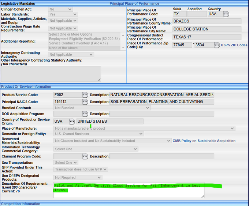Open OMB Policy on Sustainable Acquisition link
This screenshot has height=206, width=249.
pos(204,141)
